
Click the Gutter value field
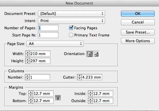92,77
